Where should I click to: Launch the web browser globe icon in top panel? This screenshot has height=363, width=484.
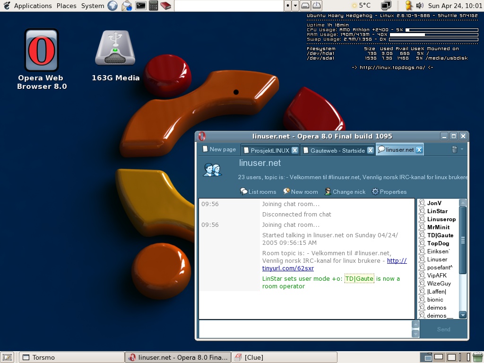pos(112,6)
